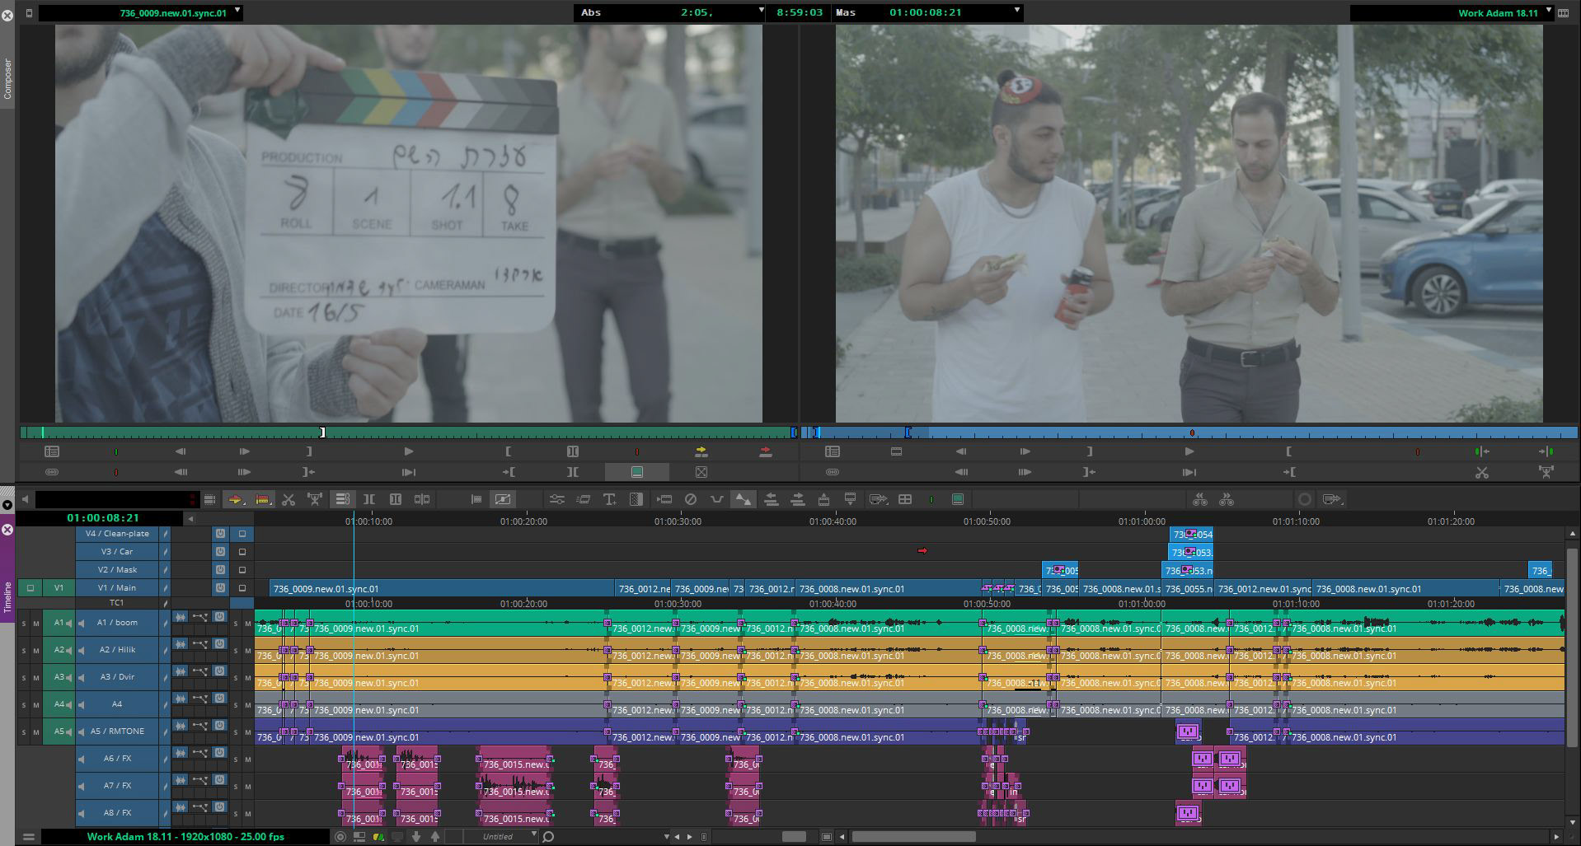Click Extract icon under record monitor
The width and height of the screenshot is (1581, 846).
tap(1546, 472)
